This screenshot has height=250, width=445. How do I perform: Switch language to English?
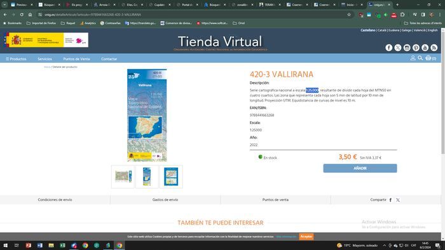point(432,30)
